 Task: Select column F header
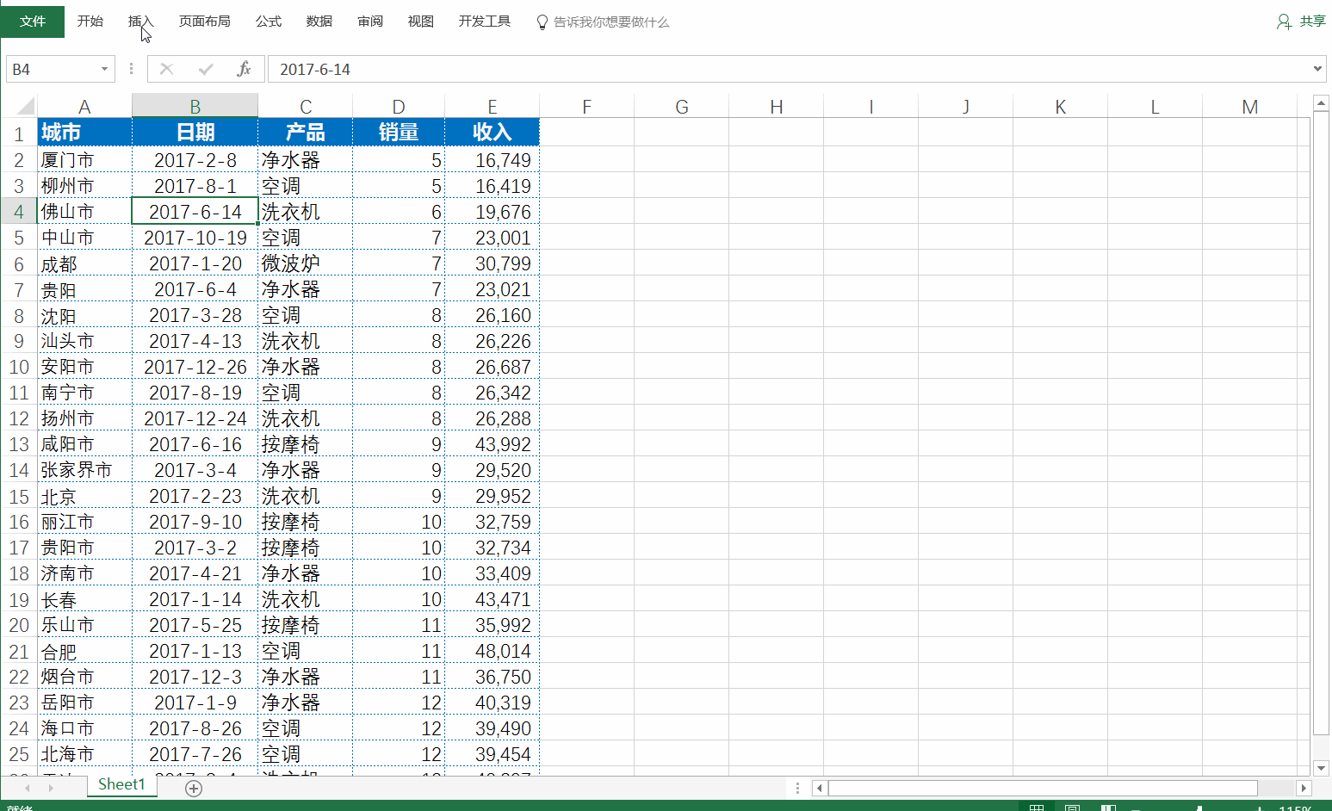[x=587, y=107]
